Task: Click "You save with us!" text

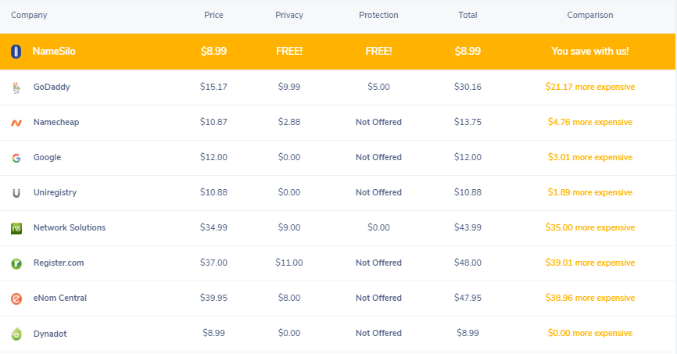Action: (590, 52)
